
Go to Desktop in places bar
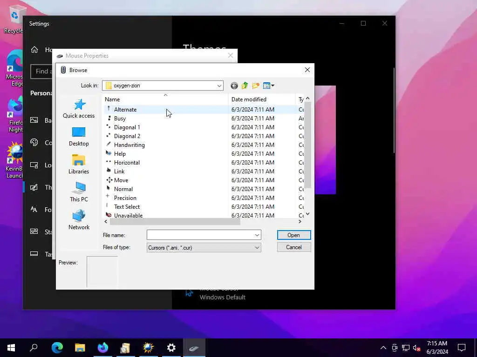(79, 137)
